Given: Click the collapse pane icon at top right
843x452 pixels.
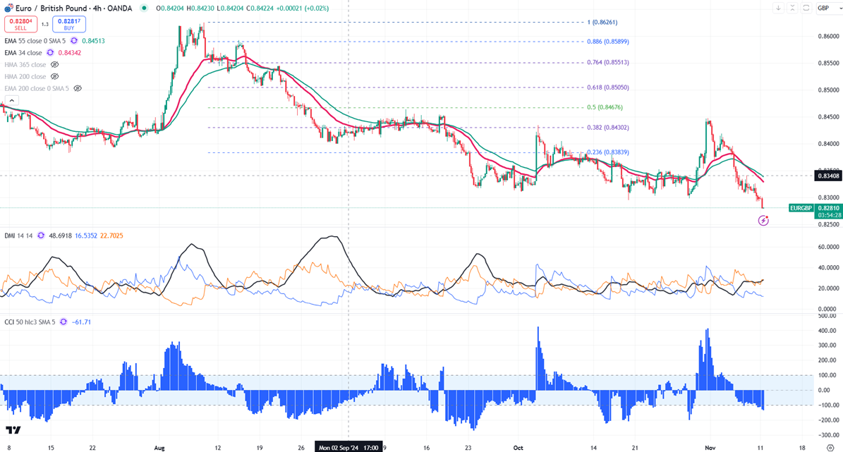Looking at the screenshot, I should click(792, 8).
